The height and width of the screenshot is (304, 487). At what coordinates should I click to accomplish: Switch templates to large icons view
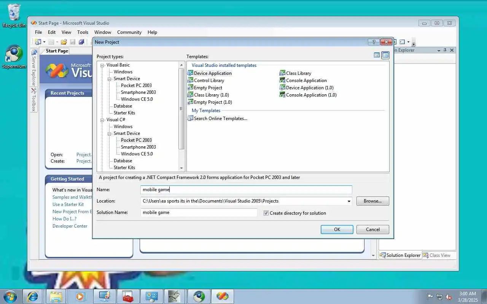377,55
